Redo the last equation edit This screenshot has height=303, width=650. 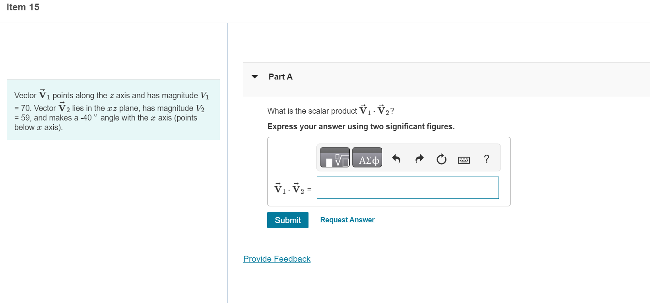click(x=419, y=158)
